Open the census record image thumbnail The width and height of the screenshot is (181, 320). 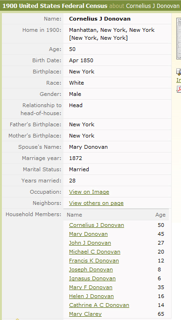(179, 38)
